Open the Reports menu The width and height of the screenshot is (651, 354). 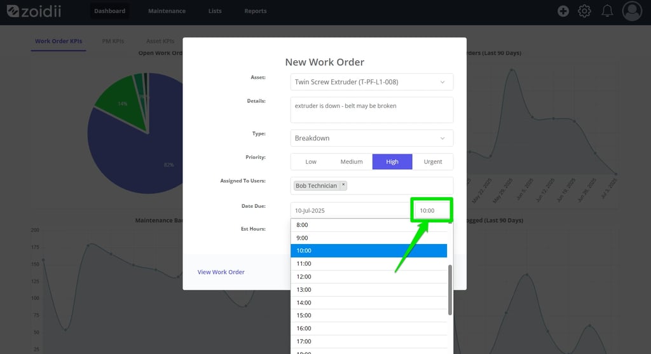click(x=256, y=11)
